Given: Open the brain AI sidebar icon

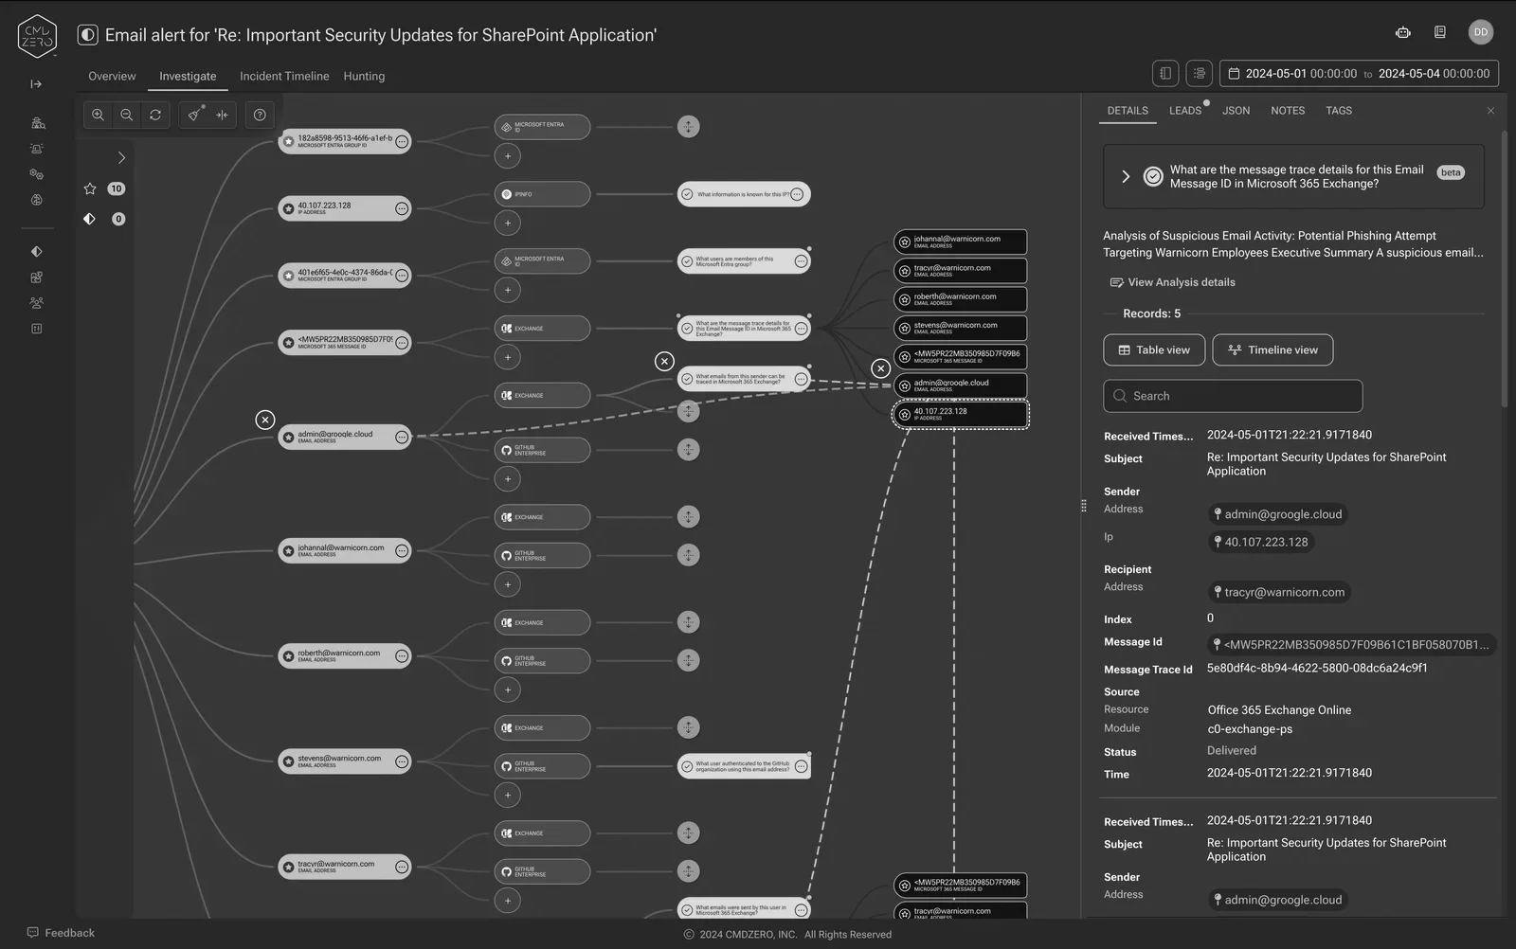Looking at the screenshot, I should point(37,200).
